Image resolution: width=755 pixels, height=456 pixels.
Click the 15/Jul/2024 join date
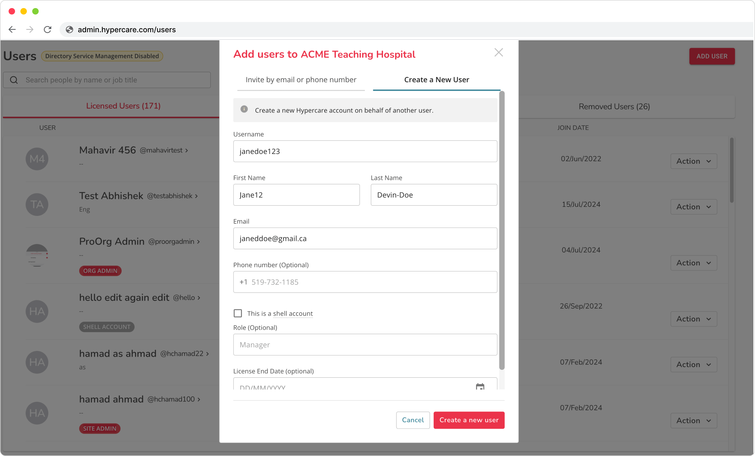(x=581, y=204)
